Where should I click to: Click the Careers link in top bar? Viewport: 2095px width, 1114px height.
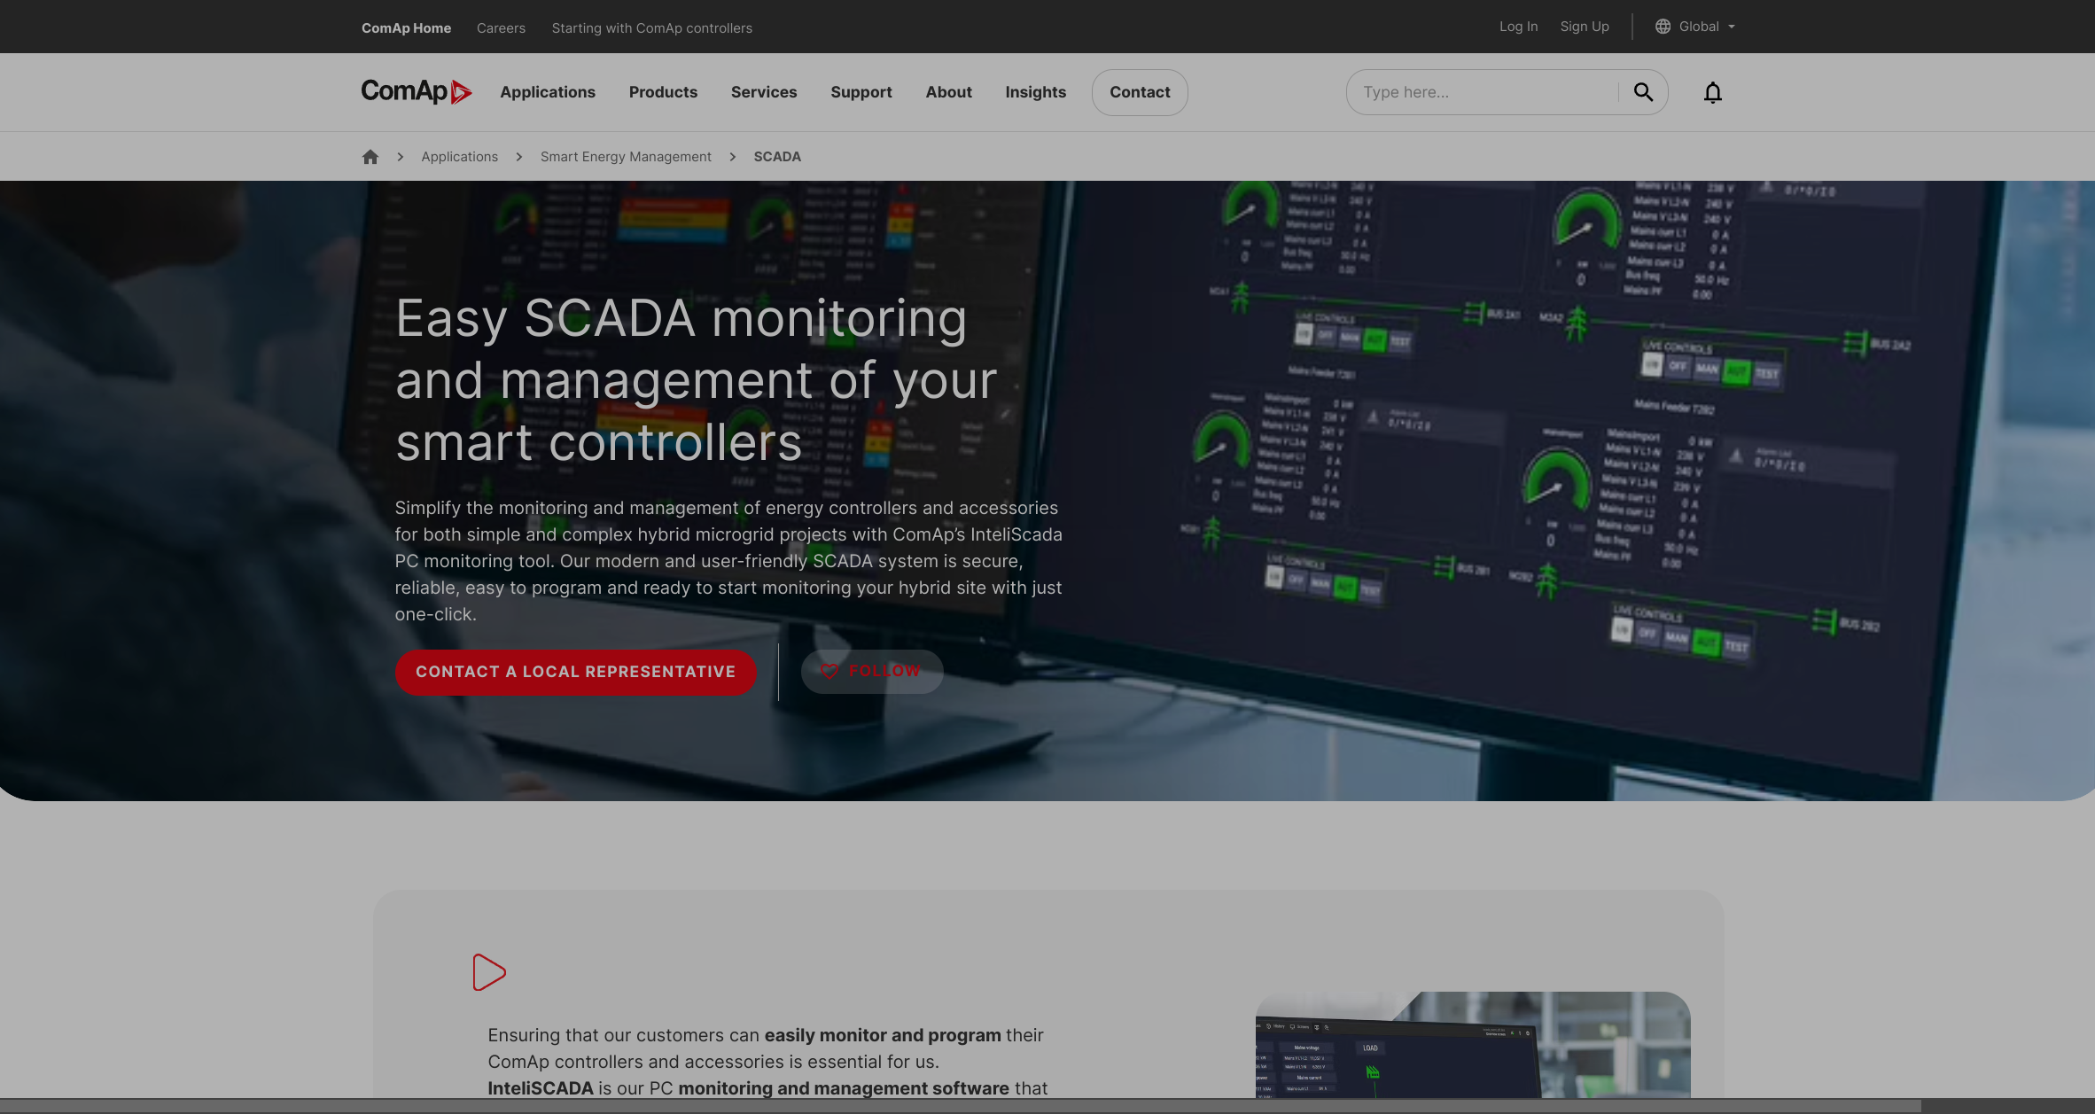coord(501,28)
